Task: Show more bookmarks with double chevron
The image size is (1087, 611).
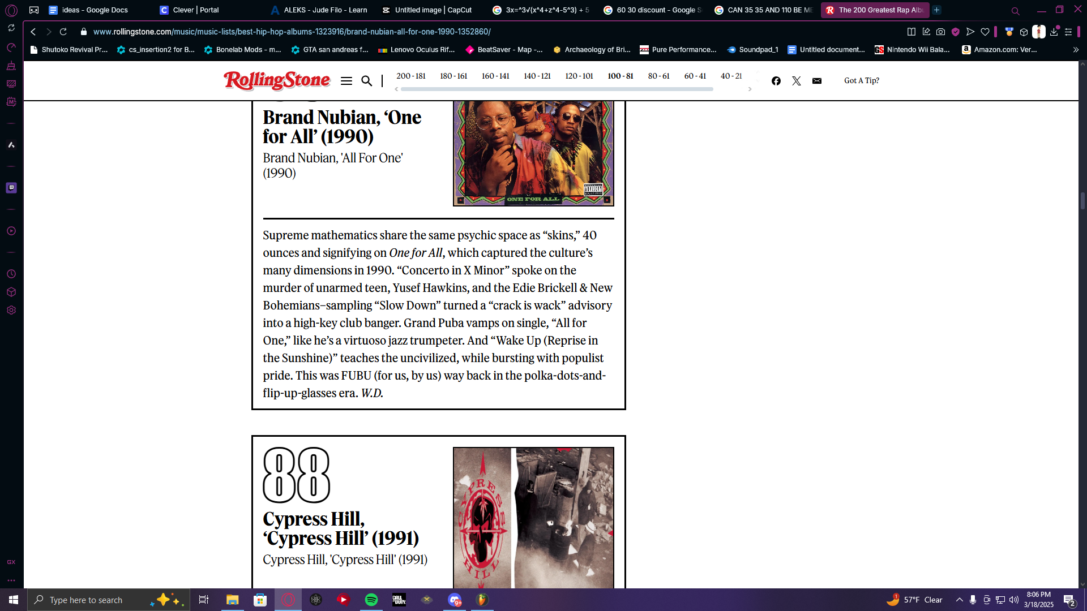Action: tap(1076, 50)
